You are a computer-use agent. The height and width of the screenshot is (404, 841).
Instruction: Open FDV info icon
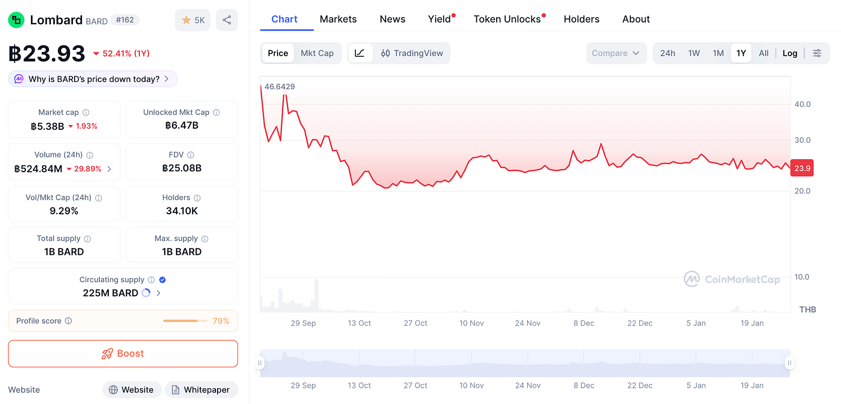[x=191, y=155]
